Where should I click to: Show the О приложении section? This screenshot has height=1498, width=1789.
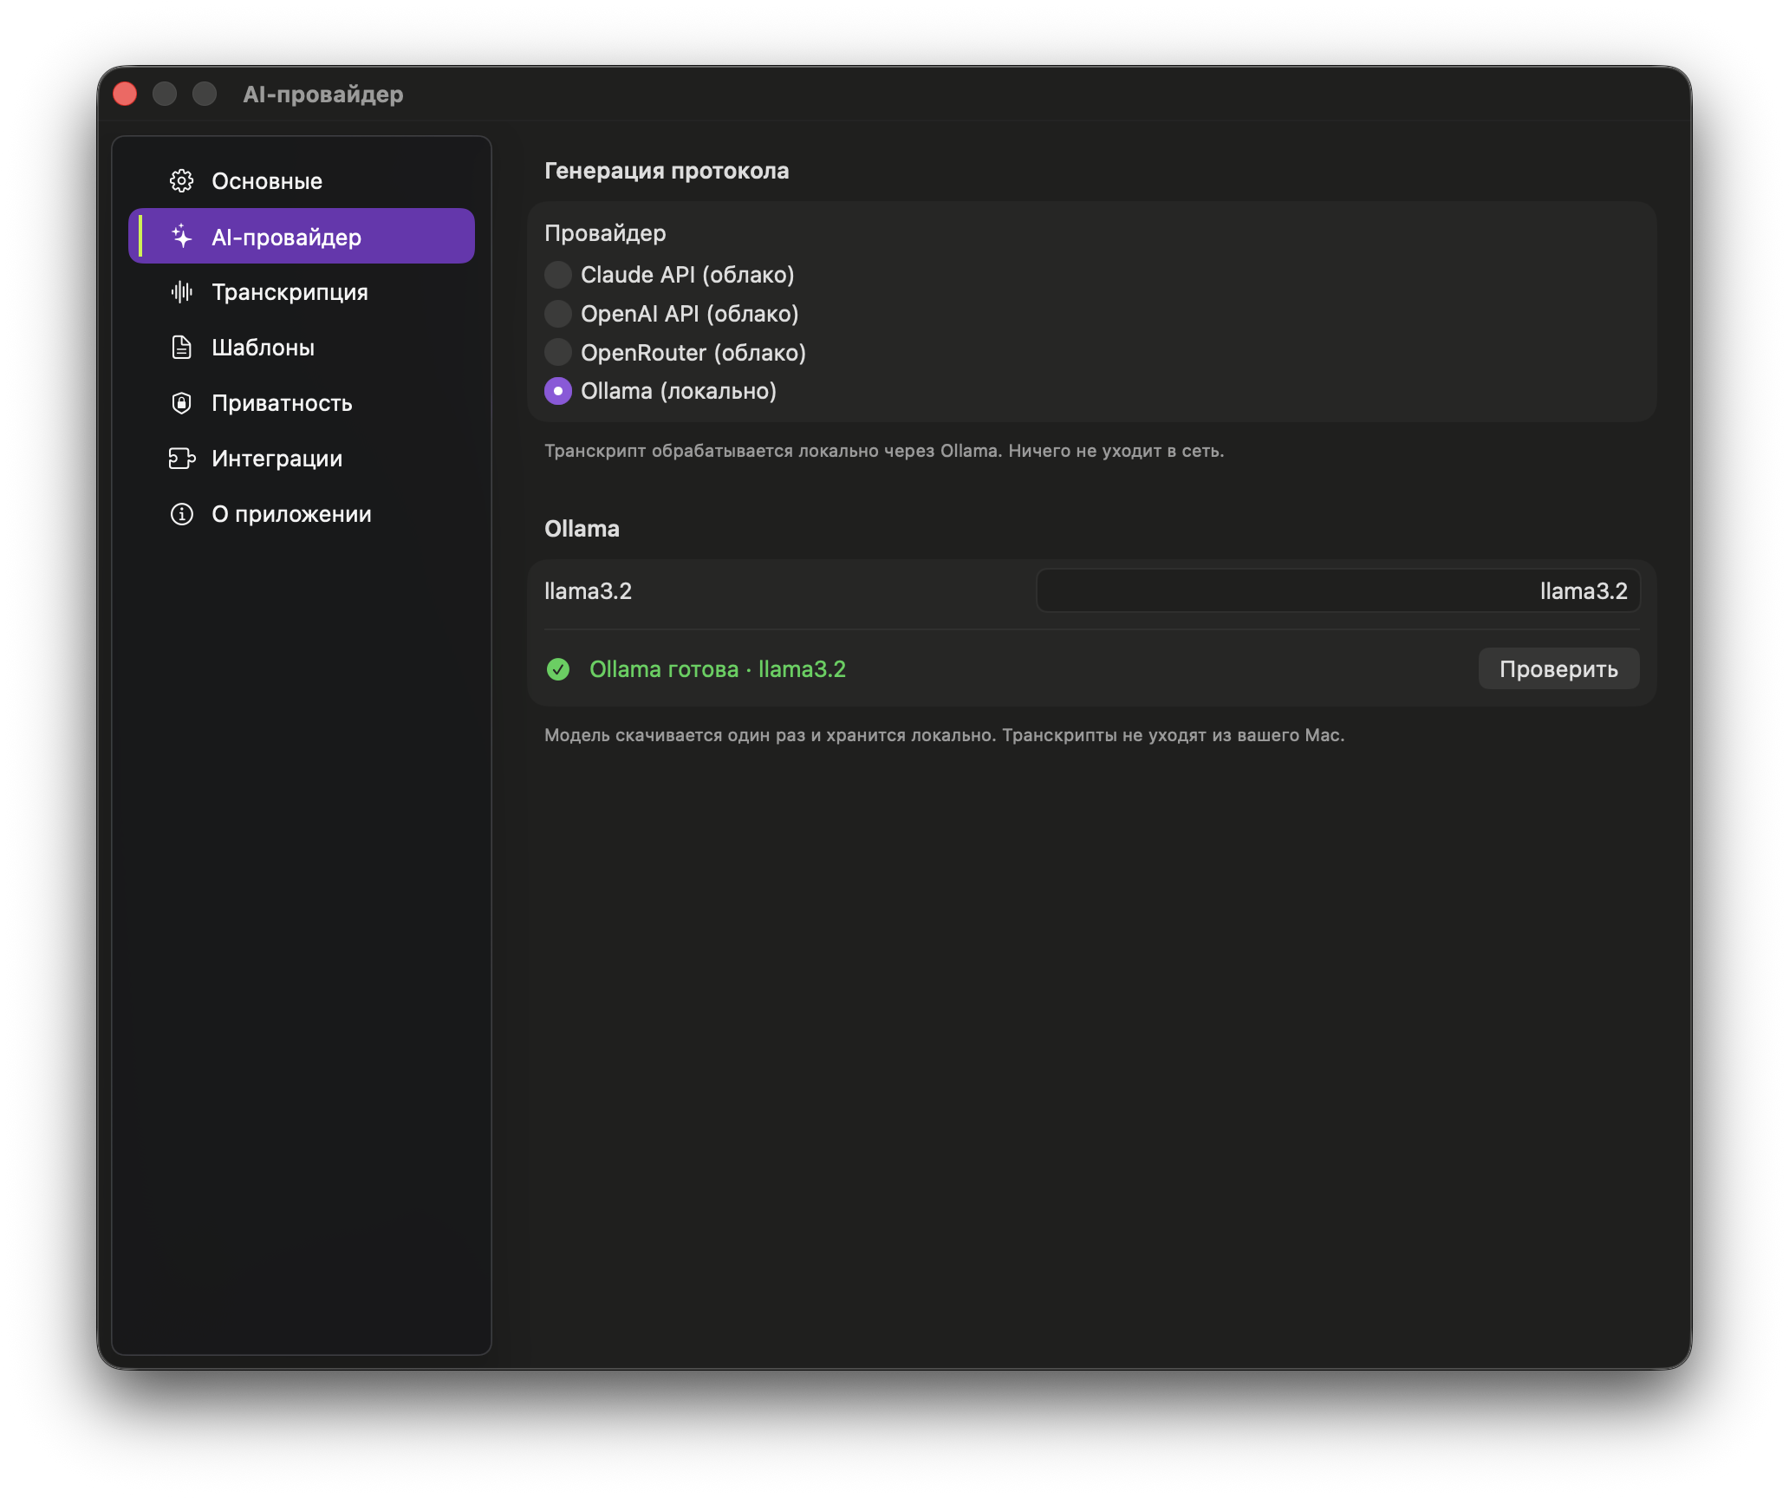point(302,514)
